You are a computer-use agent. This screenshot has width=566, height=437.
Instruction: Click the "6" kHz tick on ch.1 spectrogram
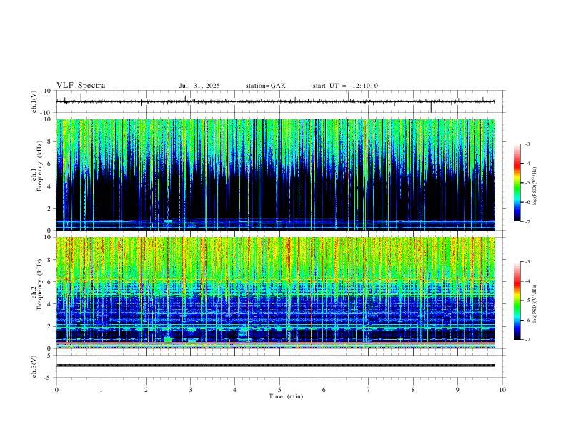[49, 164]
